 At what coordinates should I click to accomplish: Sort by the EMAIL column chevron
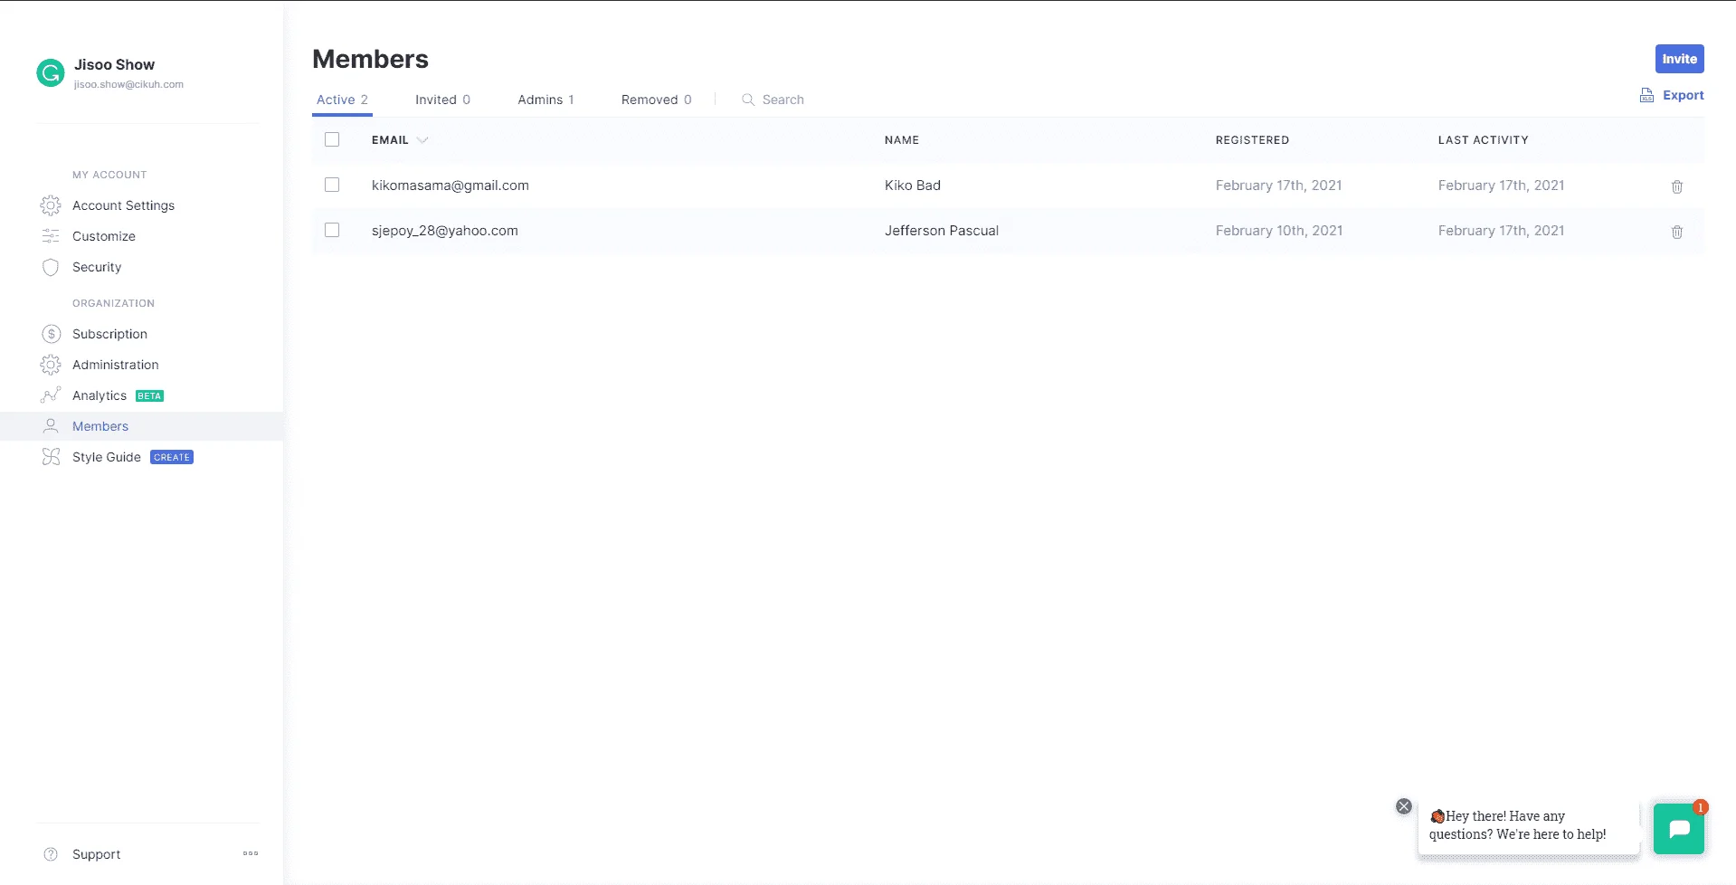(x=422, y=139)
